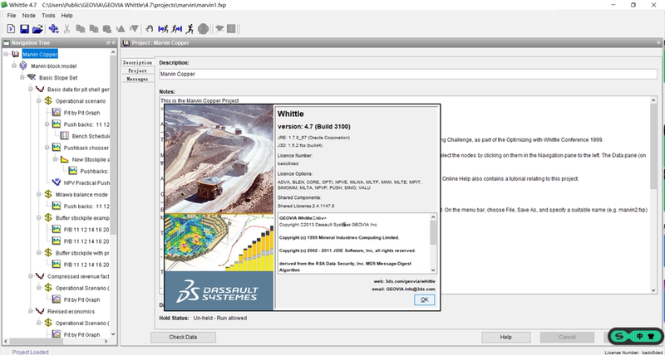
Task: Collapse the Revised economics node
Action: pos(31,311)
